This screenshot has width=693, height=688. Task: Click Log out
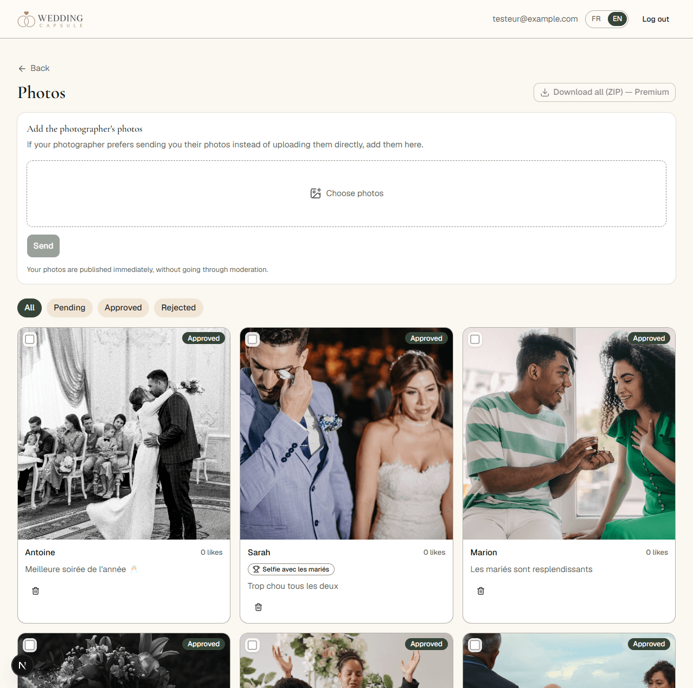656,19
